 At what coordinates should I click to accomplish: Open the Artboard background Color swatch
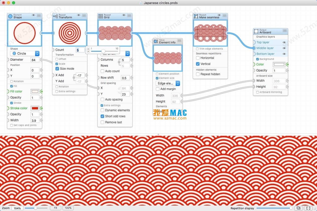click(279, 64)
